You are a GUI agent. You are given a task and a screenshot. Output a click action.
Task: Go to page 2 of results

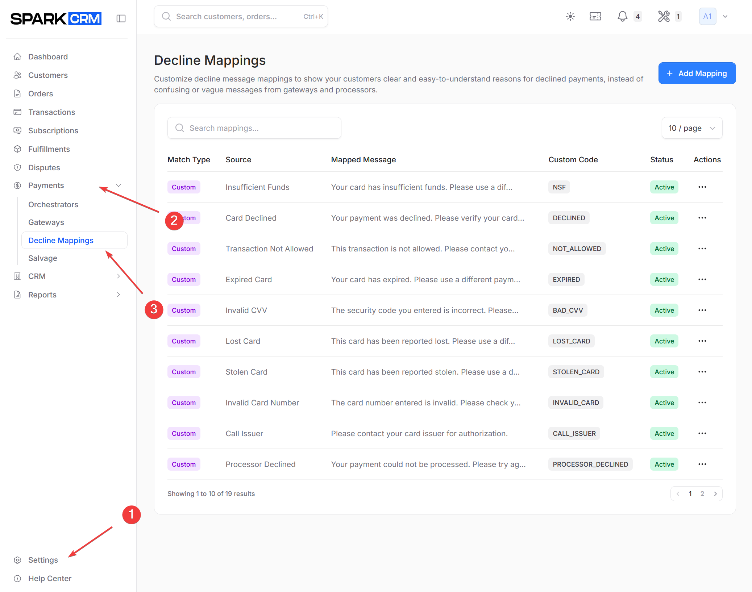(702, 493)
